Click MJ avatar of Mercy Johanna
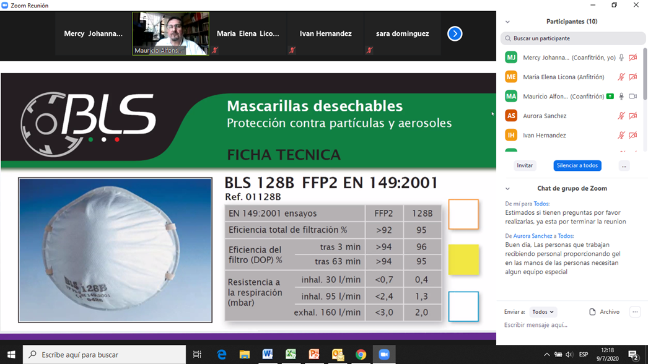 tap(511, 58)
